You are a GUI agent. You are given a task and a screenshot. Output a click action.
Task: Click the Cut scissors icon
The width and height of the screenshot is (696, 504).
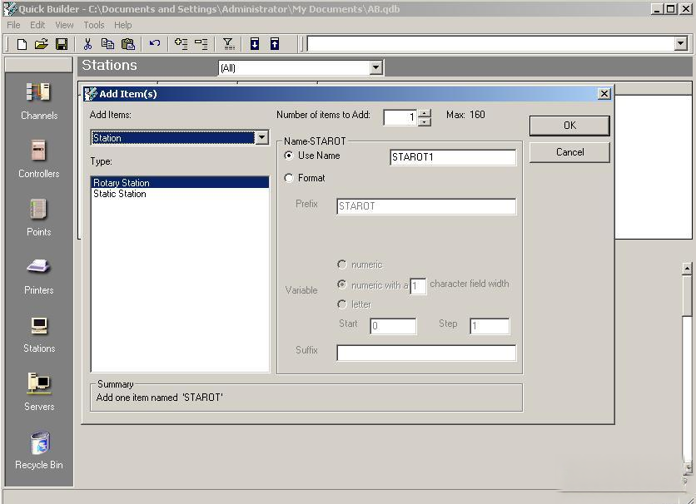[87, 44]
